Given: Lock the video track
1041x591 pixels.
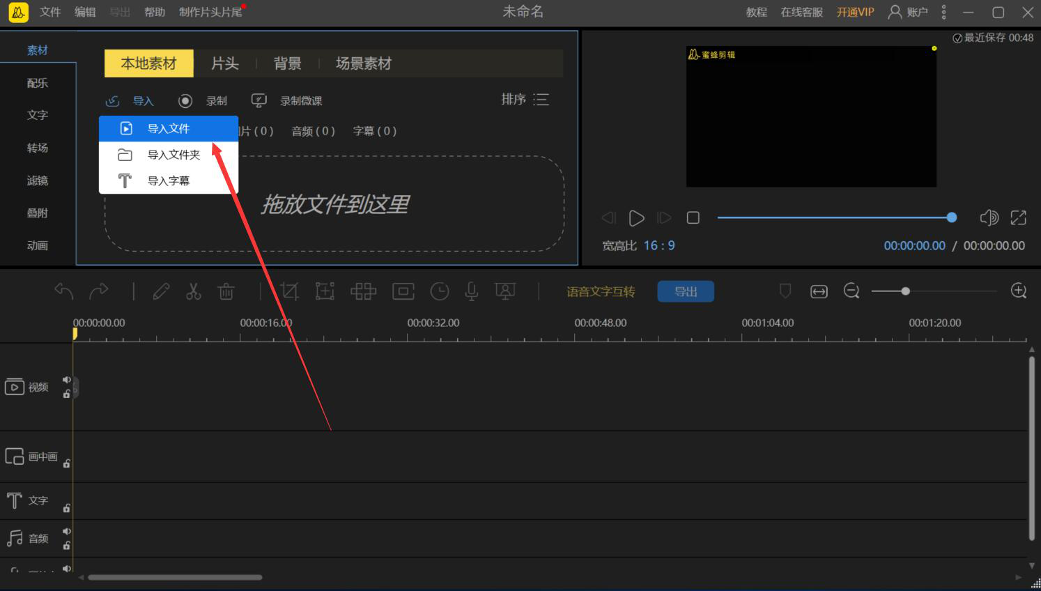Looking at the screenshot, I should click(x=67, y=394).
